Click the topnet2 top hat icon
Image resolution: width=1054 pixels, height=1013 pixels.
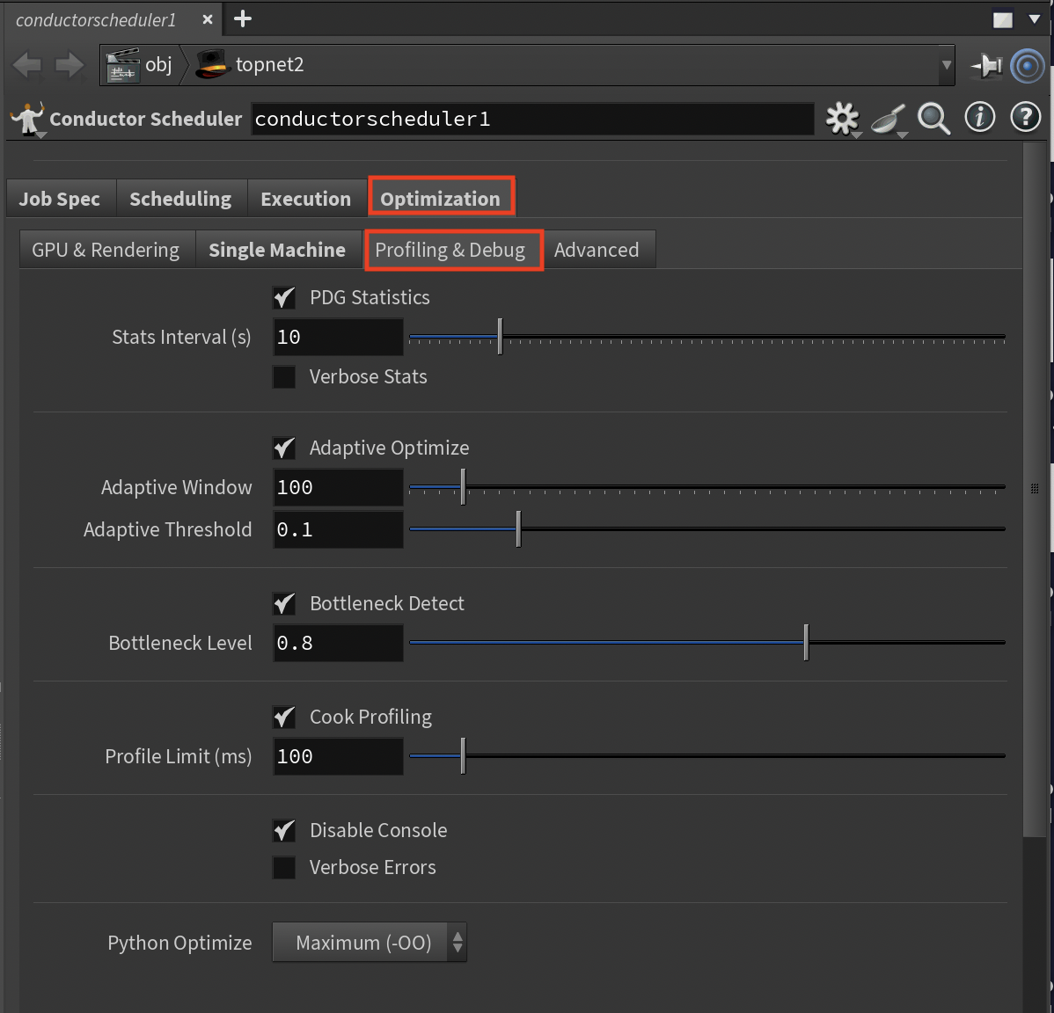point(212,64)
